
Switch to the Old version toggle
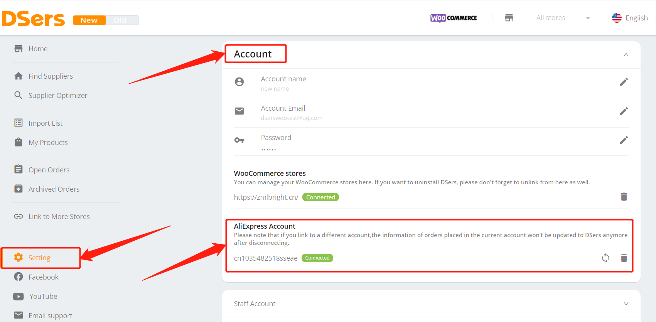[x=121, y=20]
